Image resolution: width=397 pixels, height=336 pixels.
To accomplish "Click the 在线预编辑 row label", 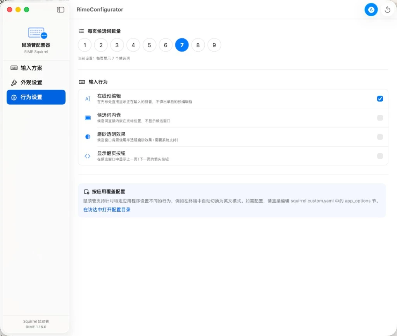I will click(109, 96).
